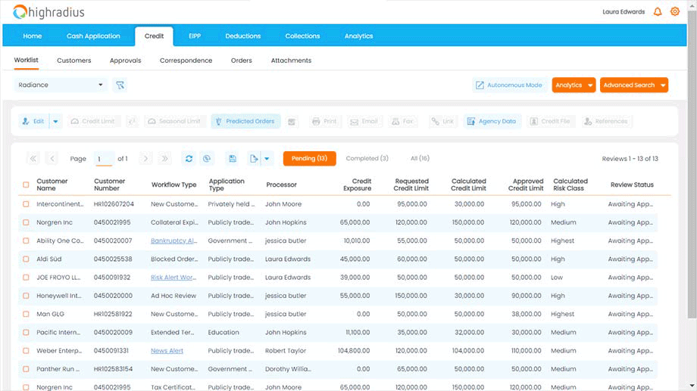Click the save icon in grid toolbar
The height and width of the screenshot is (391, 697).
[233, 159]
